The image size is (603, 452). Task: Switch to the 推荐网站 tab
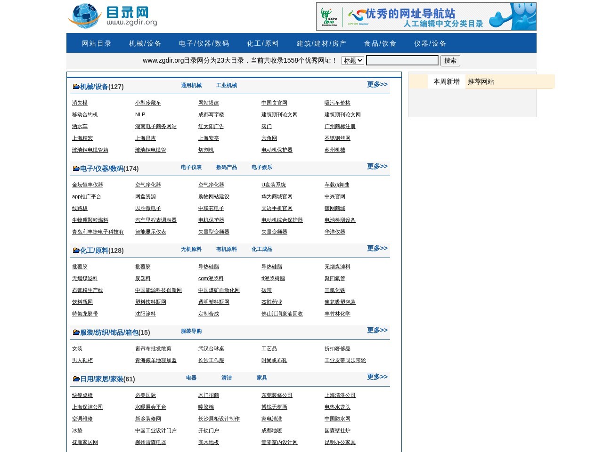click(480, 81)
